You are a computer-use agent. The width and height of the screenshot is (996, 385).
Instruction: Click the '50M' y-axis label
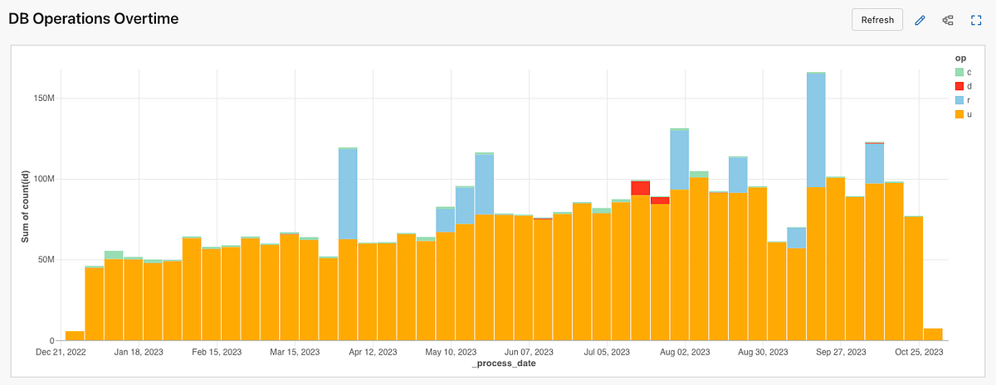46,260
